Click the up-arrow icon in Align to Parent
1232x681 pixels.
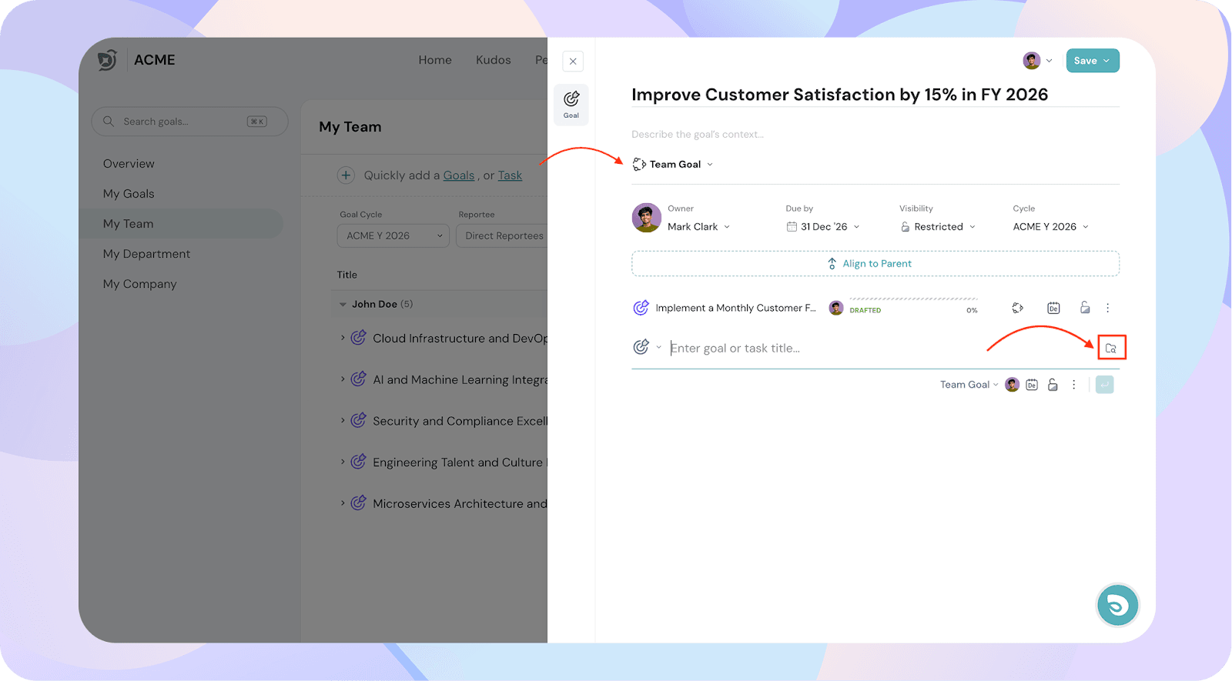click(832, 264)
